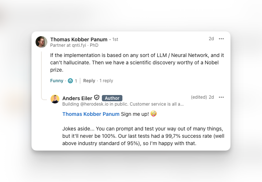This screenshot has width=262, height=182.
Task: Click the '(edited) 2d' timestamp on reply
Action: (202, 97)
